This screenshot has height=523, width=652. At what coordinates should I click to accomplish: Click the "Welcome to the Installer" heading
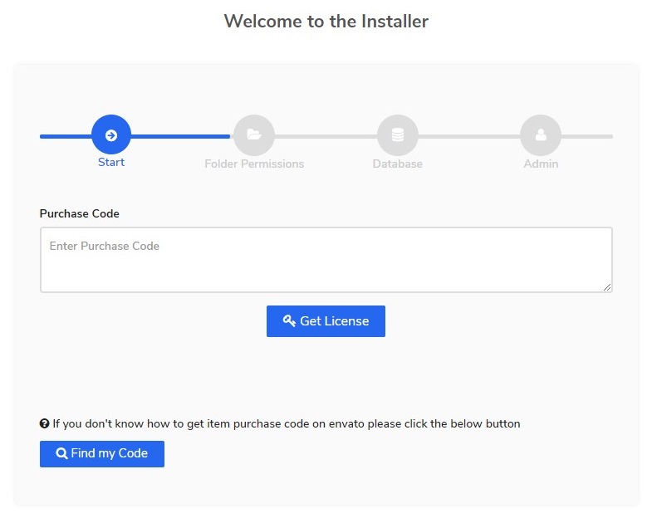[x=326, y=22]
